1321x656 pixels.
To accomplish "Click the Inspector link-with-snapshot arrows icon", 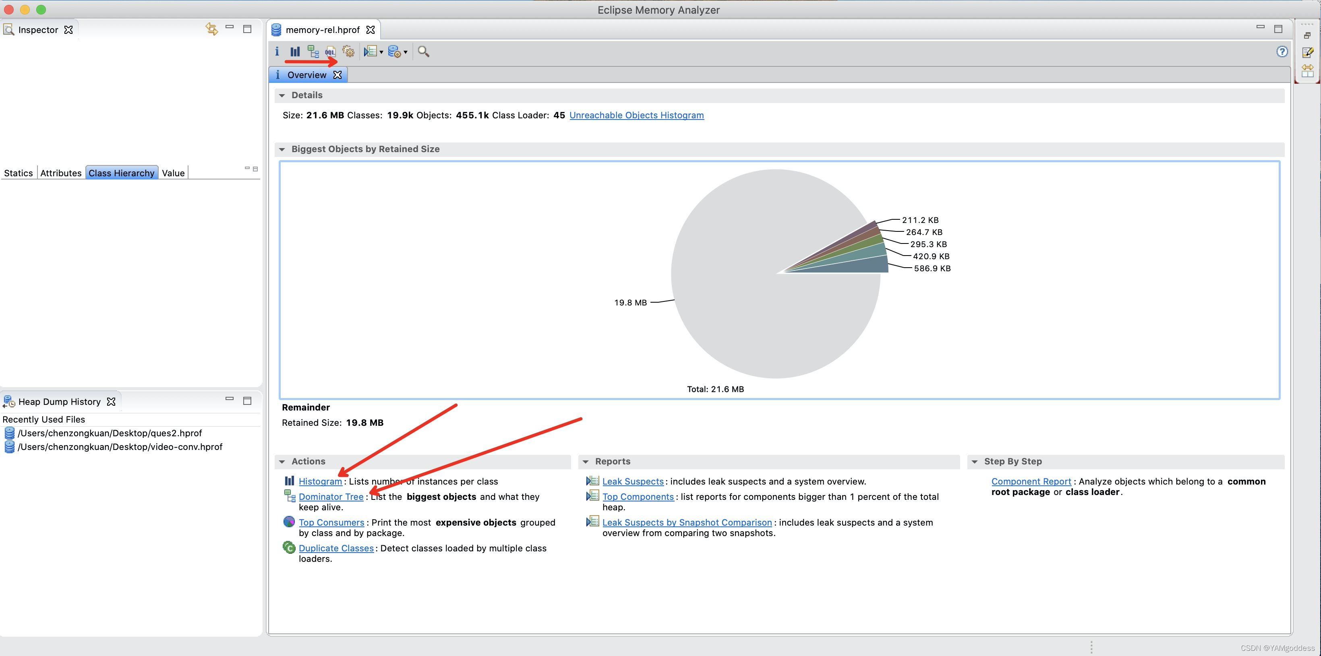I will pos(211,29).
